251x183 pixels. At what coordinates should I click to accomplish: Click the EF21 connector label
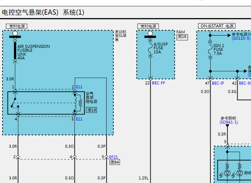pos(113,157)
